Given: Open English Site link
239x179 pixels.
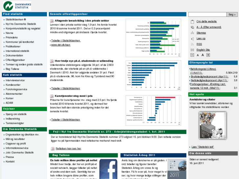Looking at the screenshot, I should click(x=203, y=50).
